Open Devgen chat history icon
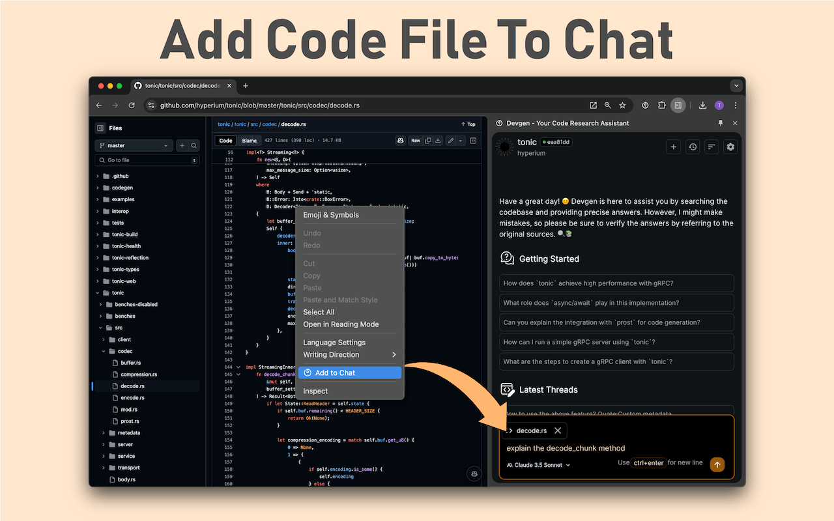The image size is (834, 521). pyautogui.click(x=693, y=147)
